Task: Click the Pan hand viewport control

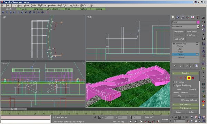Action: [x=196, y=121]
